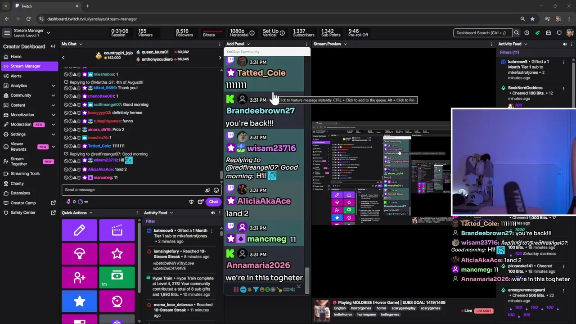Screen dimensions: 576x324
Task: Show next leaderboard entries with right arrow
Action: pos(220,58)
